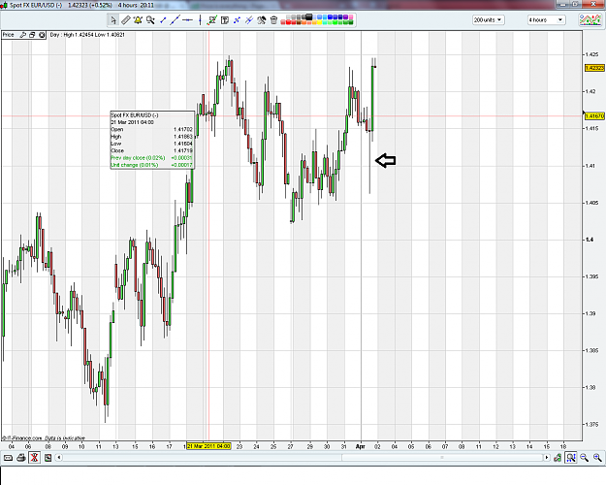This screenshot has height=485, width=606.
Task: Click the 1.42323 current price label
Action: [594, 68]
